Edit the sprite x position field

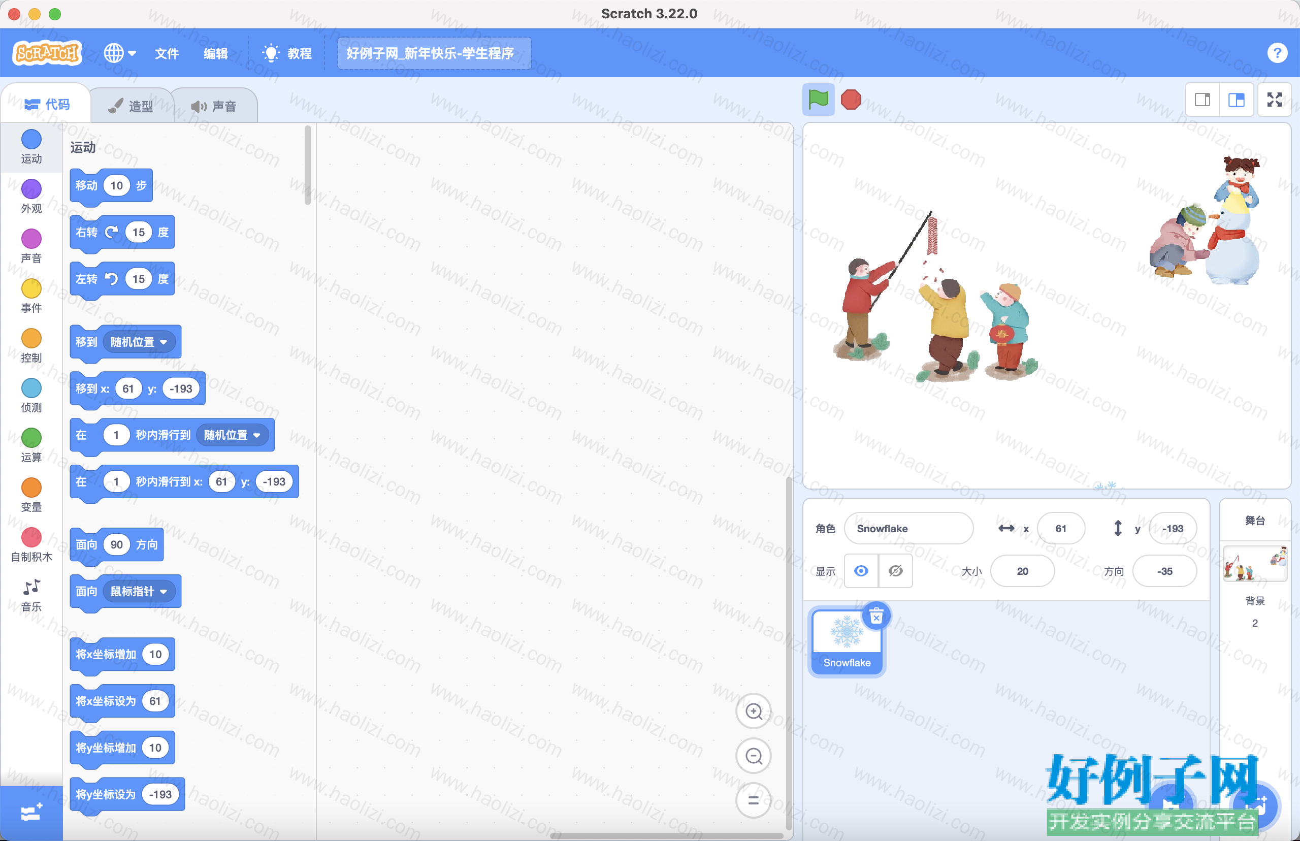click(x=1060, y=528)
